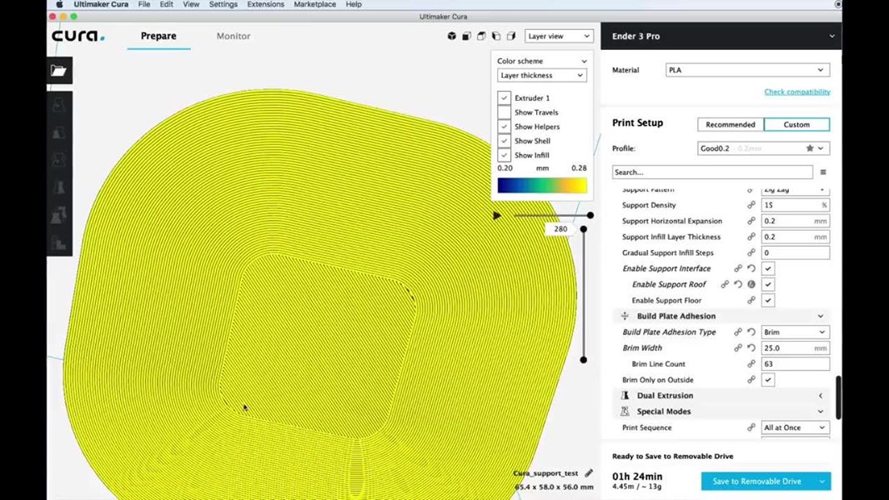Open the Ender 3 Pro printer dropdown
The width and height of the screenshot is (889, 500).
721,36
